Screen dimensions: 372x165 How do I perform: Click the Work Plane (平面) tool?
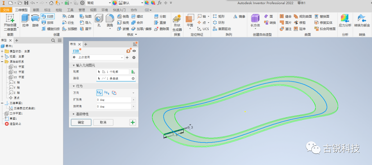click(x=190, y=22)
